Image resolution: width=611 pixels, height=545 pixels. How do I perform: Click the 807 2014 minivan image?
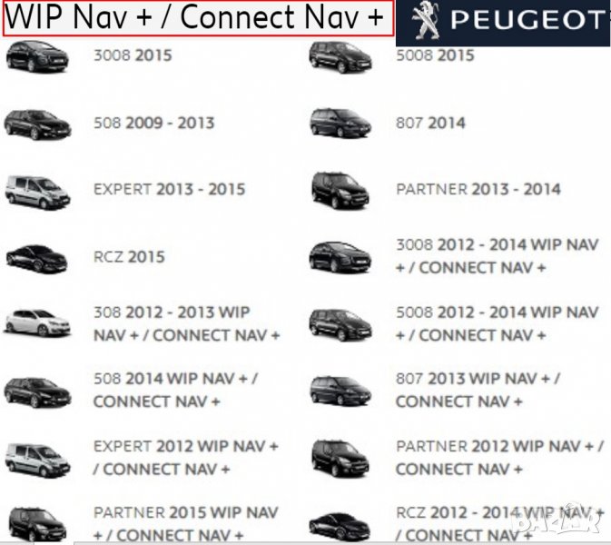[340, 124]
